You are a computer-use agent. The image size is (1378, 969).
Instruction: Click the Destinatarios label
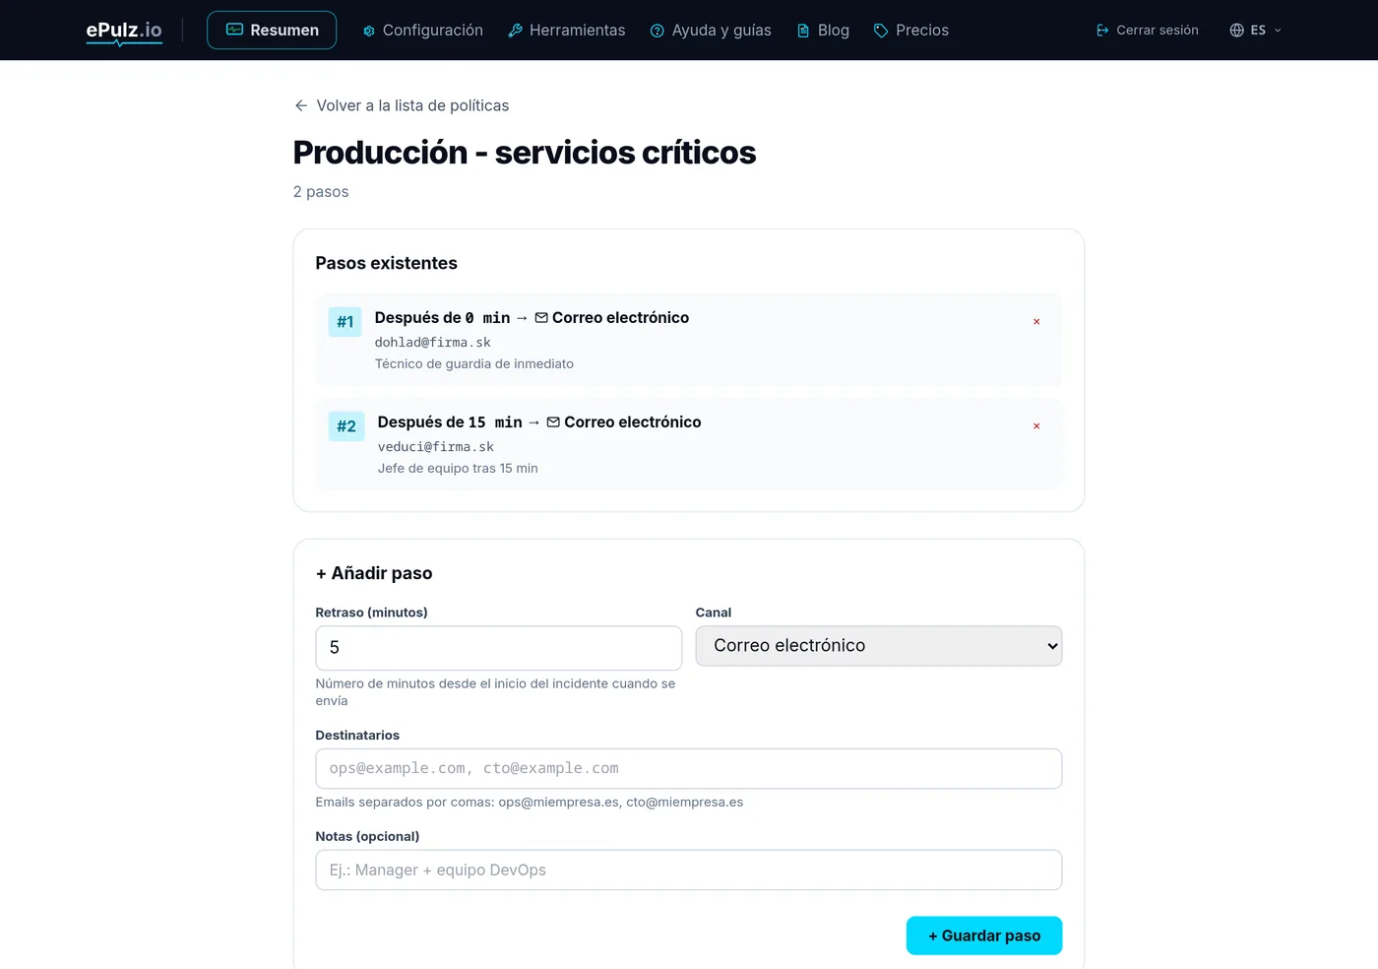coord(357,736)
